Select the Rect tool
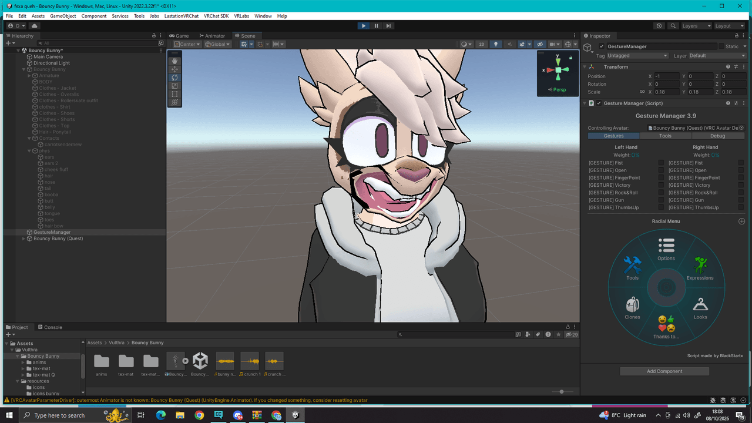Screen dimensions: 752x423 [x=174, y=94]
